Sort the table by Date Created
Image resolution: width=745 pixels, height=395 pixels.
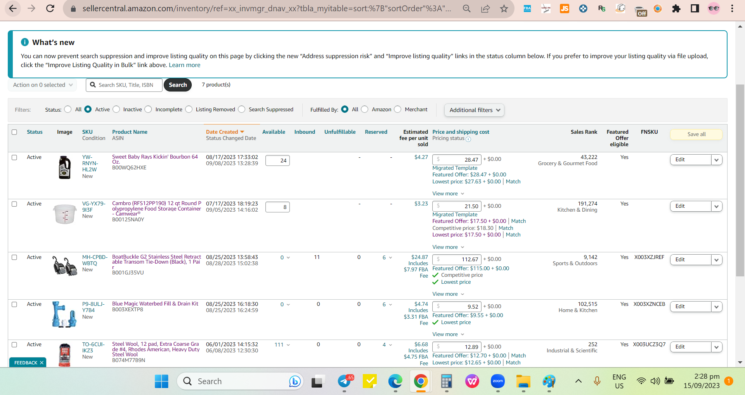pos(225,132)
